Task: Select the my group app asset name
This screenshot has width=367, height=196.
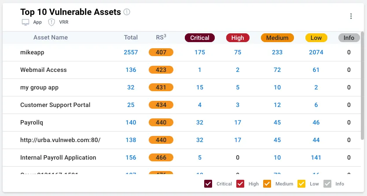Action: tap(39, 88)
